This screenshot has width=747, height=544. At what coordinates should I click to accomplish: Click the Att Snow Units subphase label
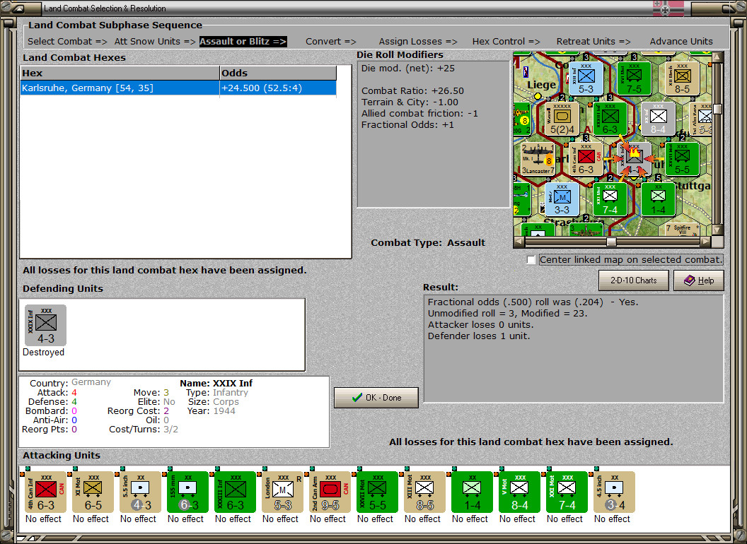tap(155, 42)
